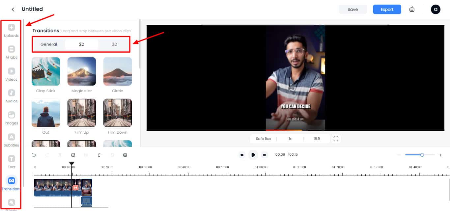This screenshot has width=450, height=211.
Task: Switch to the 3D transitions tab
Action: coord(114,44)
